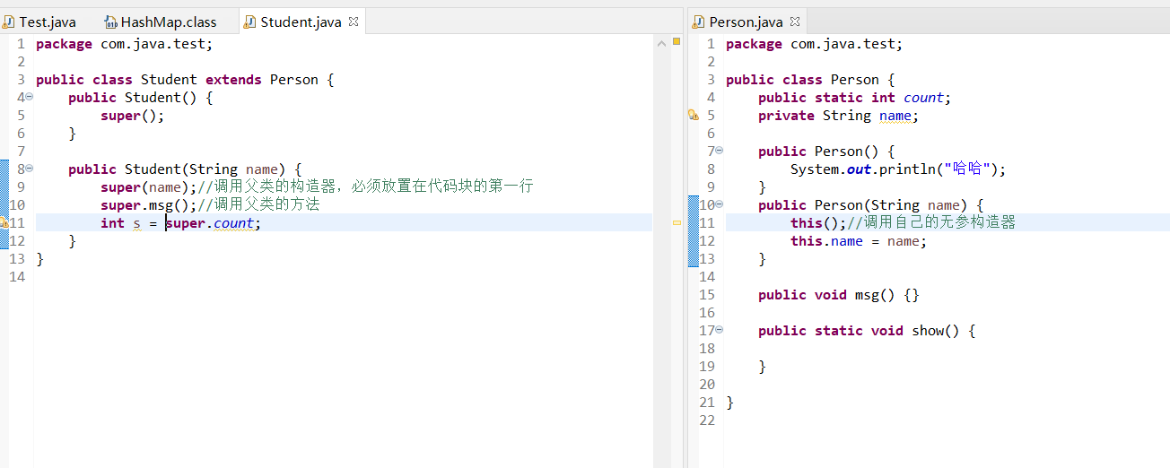Viewport: 1170px width, 468px height.
Task: Click the scroll up arrow in Student.java editor
Action: pyautogui.click(x=661, y=41)
